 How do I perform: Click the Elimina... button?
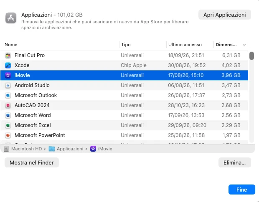pos(234,163)
